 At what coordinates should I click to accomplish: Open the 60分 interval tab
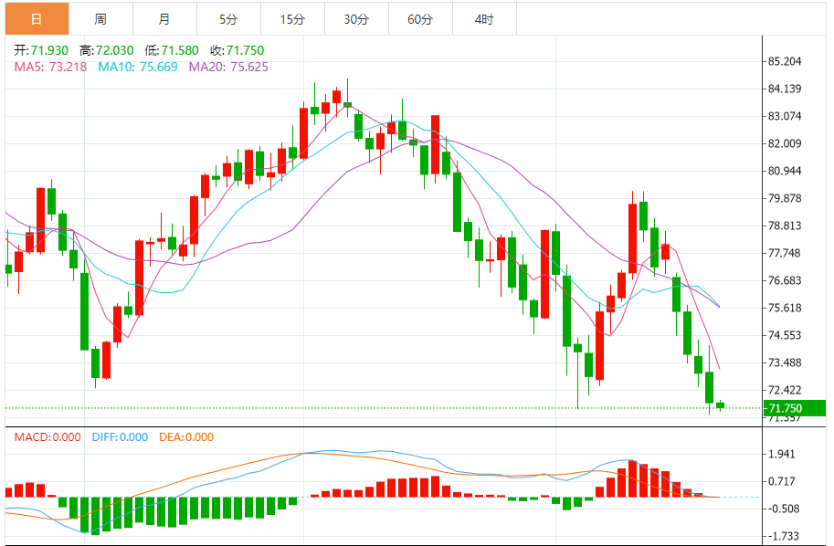tap(420, 19)
